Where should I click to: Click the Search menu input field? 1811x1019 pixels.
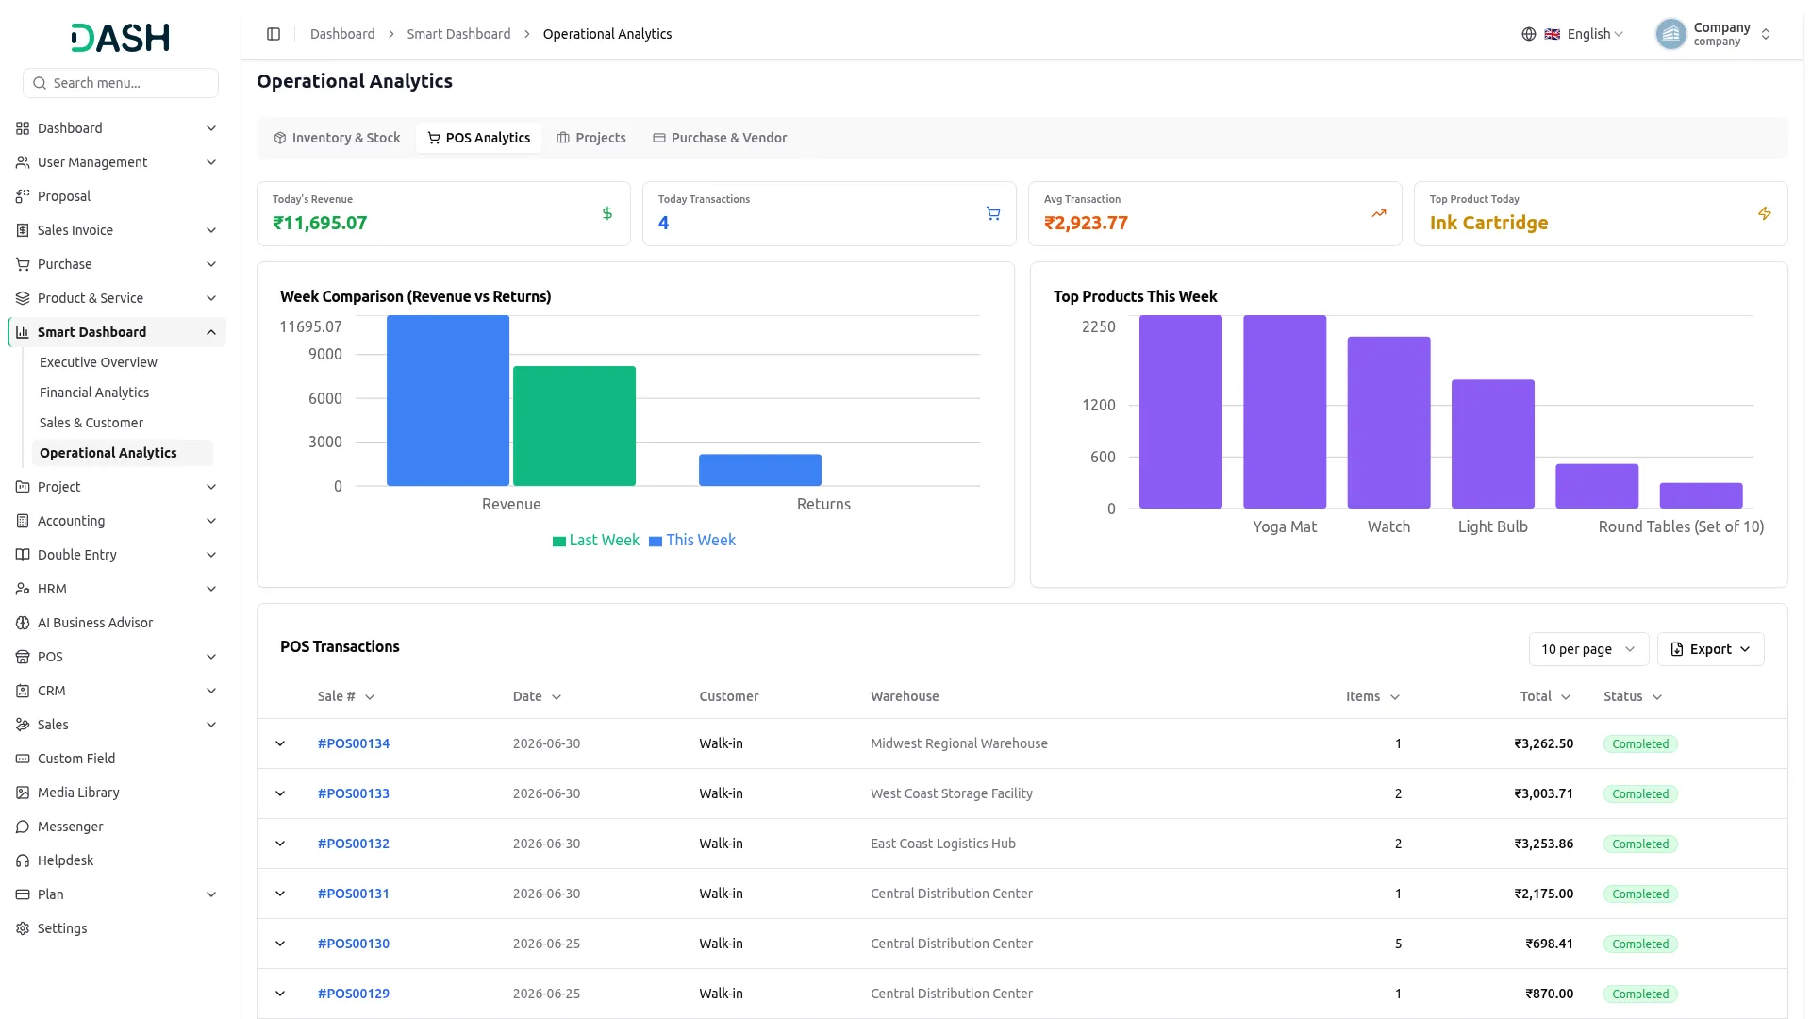pos(121,83)
